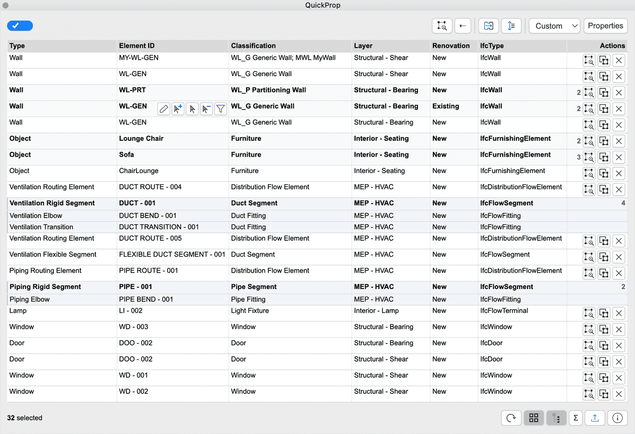Image resolution: width=635 pixels, height=434 pixels.
Task: Click the filter funnel icon in WL-GEN row
Action: [x=221, y=109]
